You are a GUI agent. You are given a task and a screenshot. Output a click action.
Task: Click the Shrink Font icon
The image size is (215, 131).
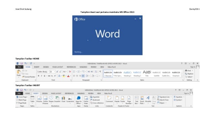pyautogui.click(x=60, y=72)
